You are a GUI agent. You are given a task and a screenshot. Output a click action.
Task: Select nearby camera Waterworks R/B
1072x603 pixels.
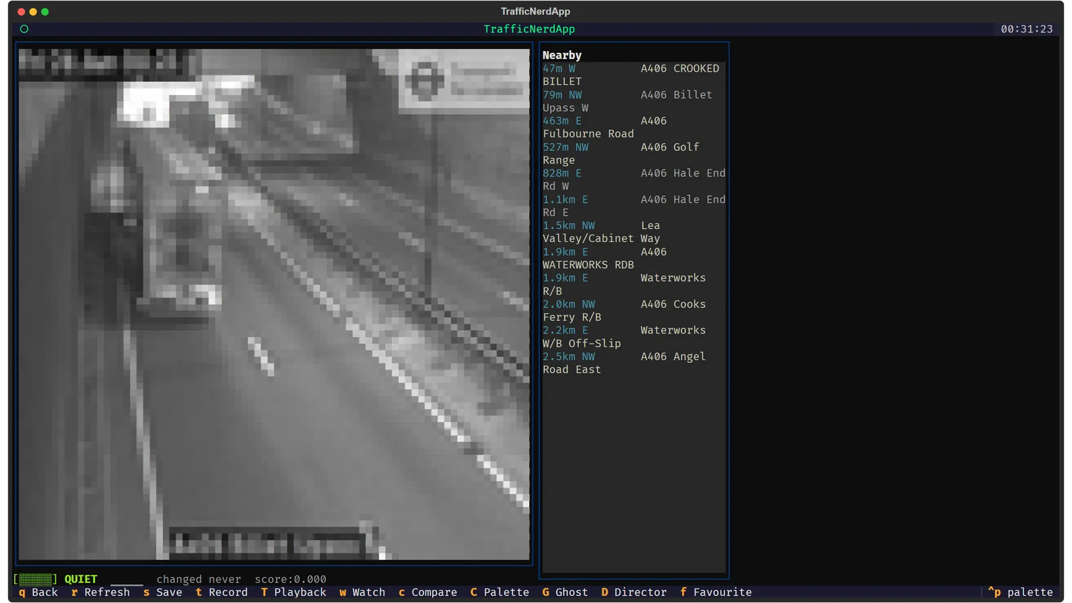(x=634, y=284)
